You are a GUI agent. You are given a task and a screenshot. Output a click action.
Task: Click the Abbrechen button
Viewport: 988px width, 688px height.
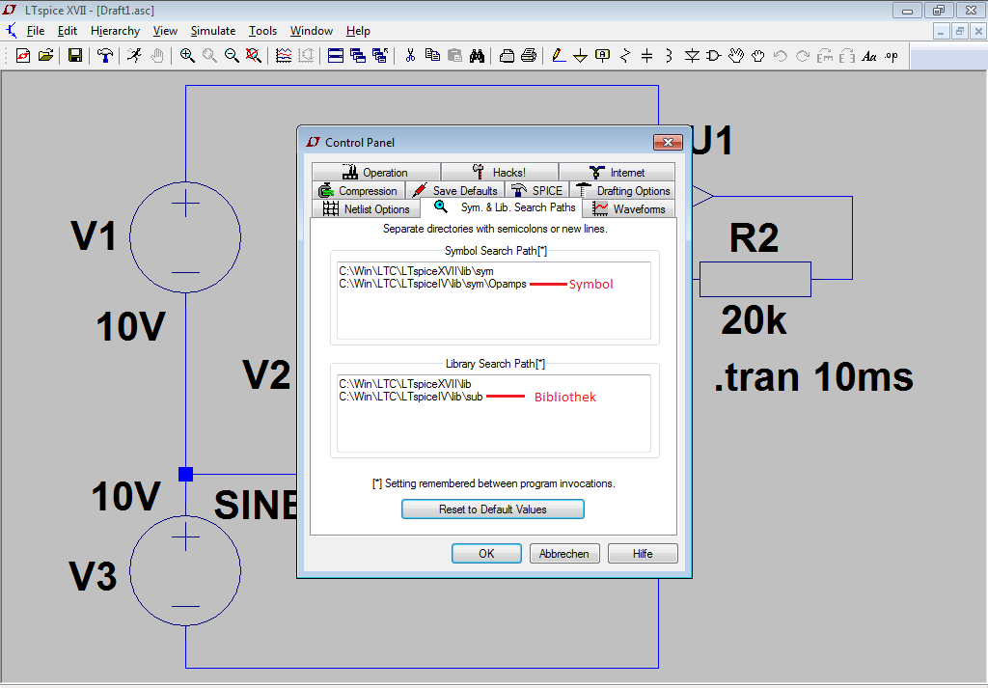564,553
